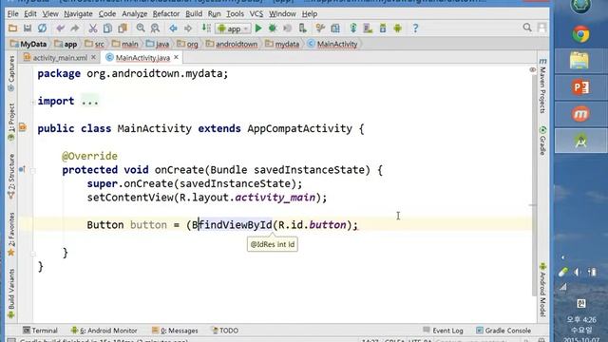Start the Debug app bug icon

pos(273,28)
